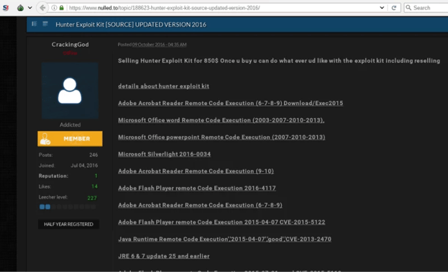The width and height of the screenshot is (448, 272).
Task: Click the Microsoft Silverlight 2016-0034 line
Action: pos(164,154)
